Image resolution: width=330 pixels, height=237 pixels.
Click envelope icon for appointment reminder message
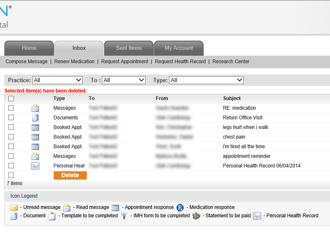[35, 156]
